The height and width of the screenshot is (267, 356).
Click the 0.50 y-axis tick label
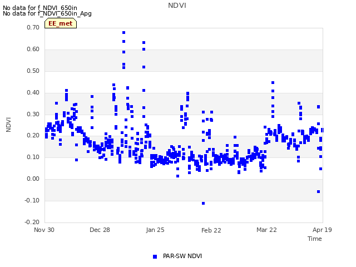coord(33,71)
